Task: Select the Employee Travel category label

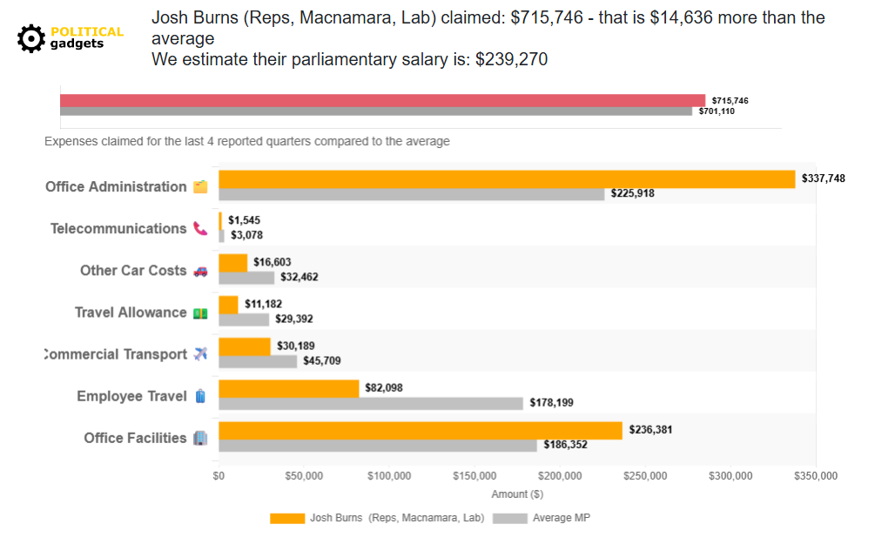Action: click(x=132, y=395)
